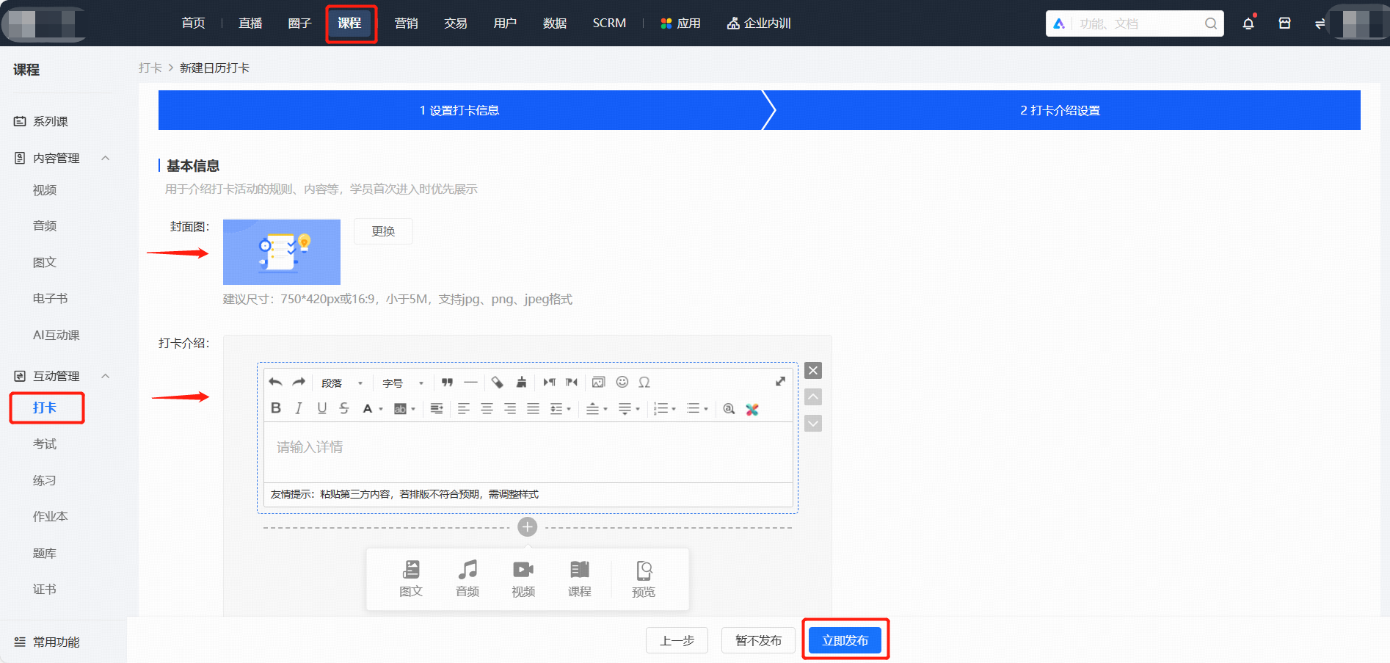Toggle bold formatting in the editor

[x=276, y=408]
